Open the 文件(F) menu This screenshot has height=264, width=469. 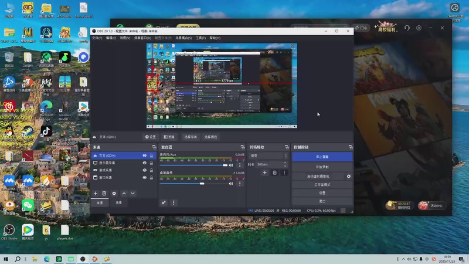(x=97, y=38)
